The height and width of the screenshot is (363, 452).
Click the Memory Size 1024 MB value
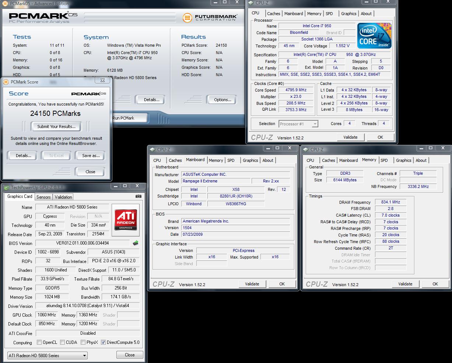click(52, 297)
